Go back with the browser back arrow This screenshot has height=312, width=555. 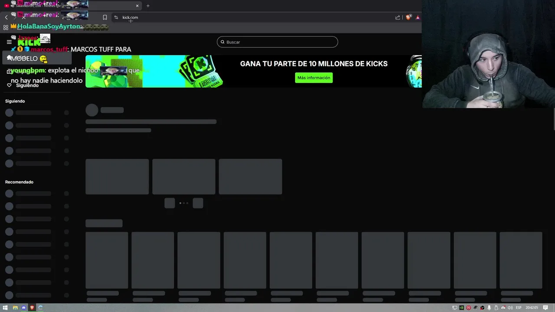[6, 17]
